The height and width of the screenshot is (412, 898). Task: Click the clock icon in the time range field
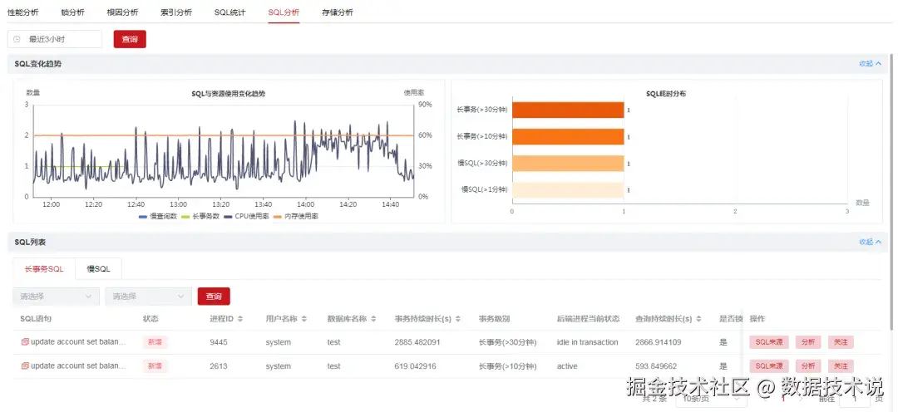(17, 39)
